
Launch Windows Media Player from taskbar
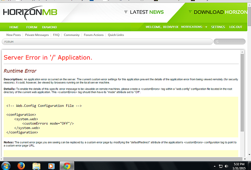coord(50,165)
